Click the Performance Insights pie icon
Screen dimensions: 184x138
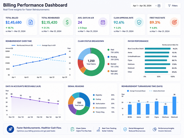point(155,129)
